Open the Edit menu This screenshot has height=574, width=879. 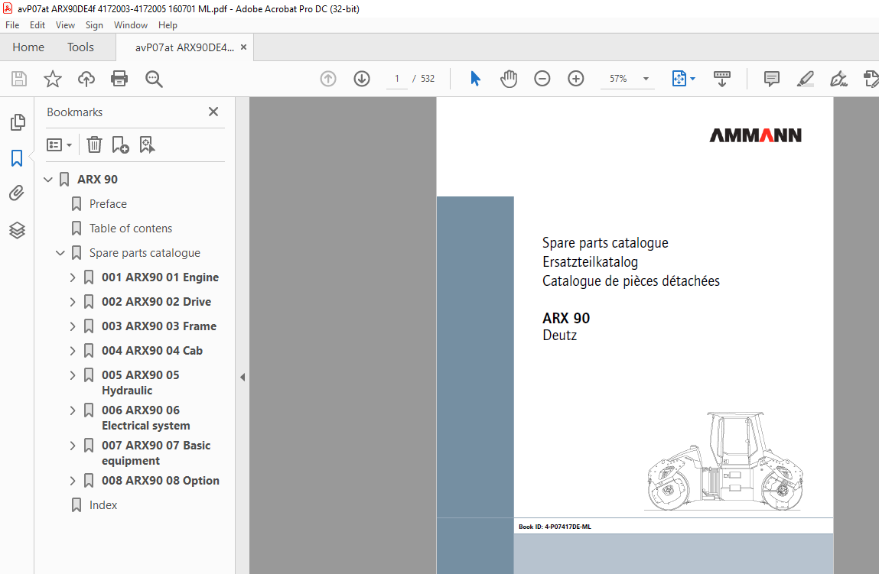(37, 25)
